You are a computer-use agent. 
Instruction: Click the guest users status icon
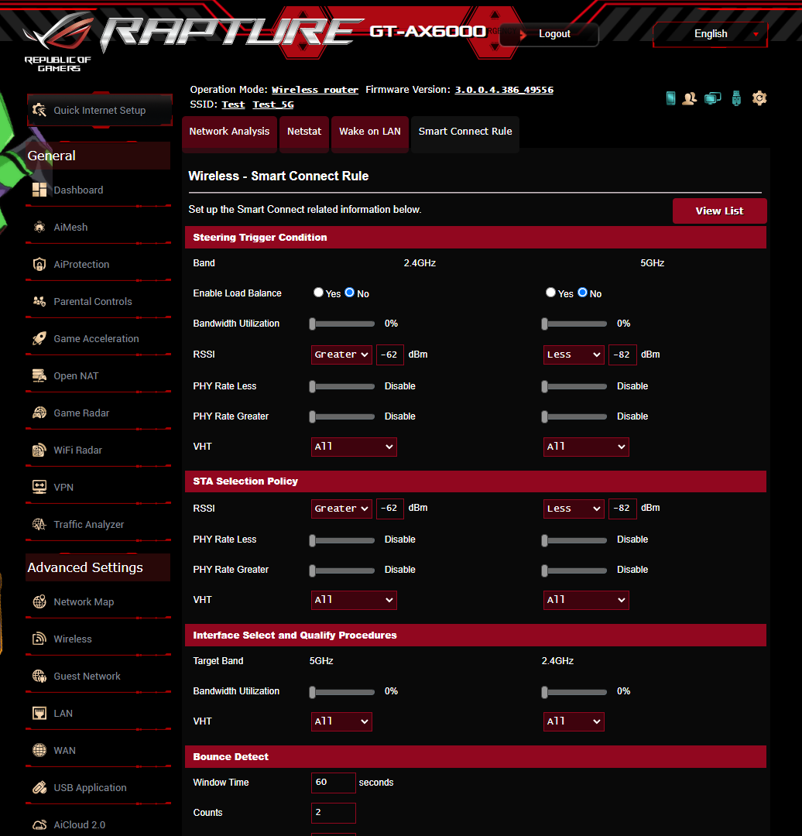click(690, 98)
